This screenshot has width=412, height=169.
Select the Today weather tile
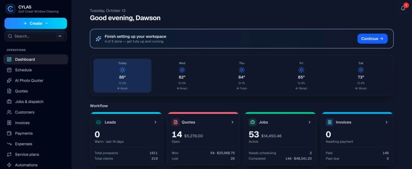123,75
